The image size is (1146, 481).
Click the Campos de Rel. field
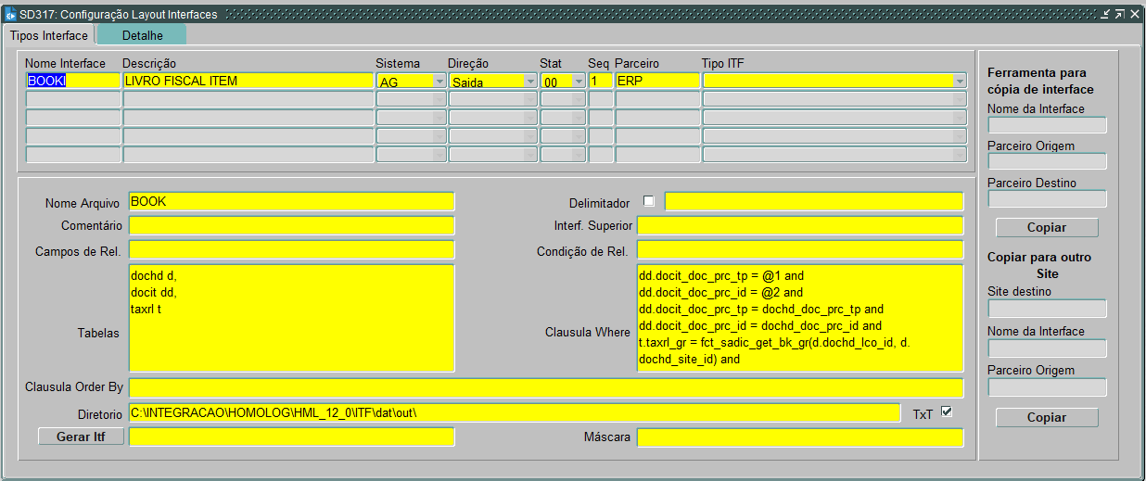(x=291, y=249)
